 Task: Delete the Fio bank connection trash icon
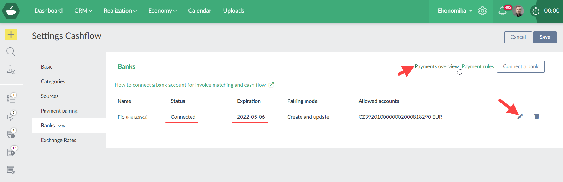(536, 117)
